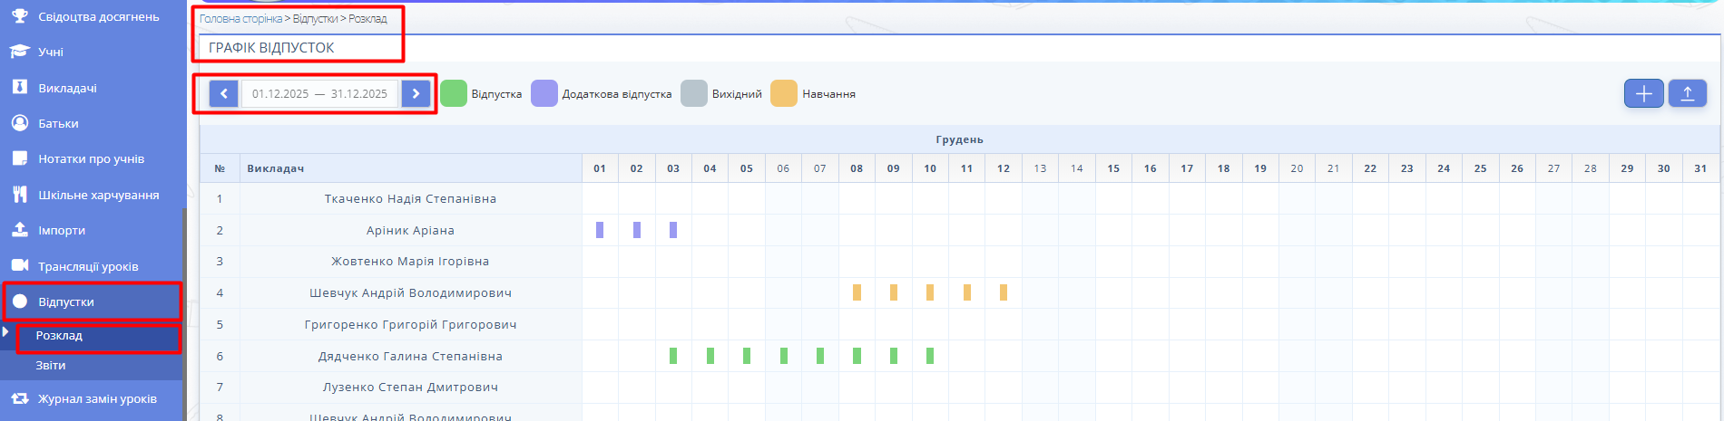Click Арінік Аріана's purple marker on day 02
The image size is (1724, 421).
pos(637,230)
